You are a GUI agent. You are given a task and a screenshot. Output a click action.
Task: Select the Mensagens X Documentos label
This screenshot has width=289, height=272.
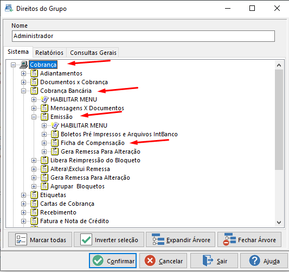(87, 108)
